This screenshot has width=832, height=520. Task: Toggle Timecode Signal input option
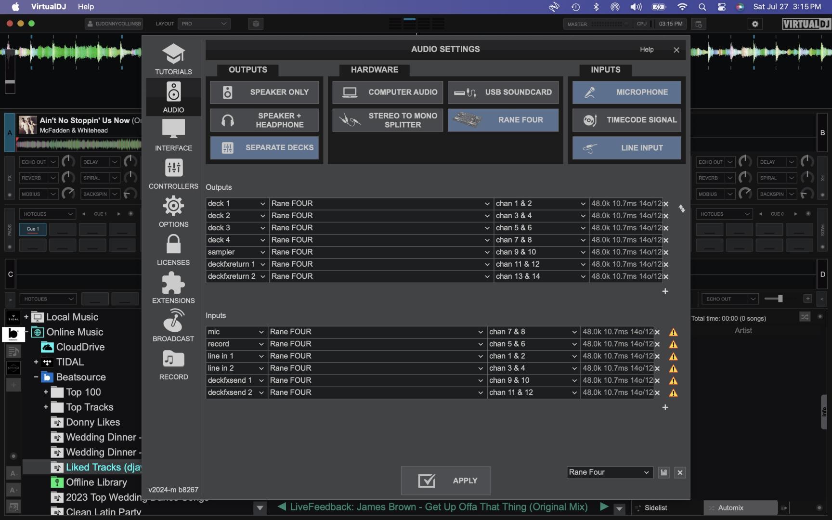pyautogui.click(x=627, y=120)
